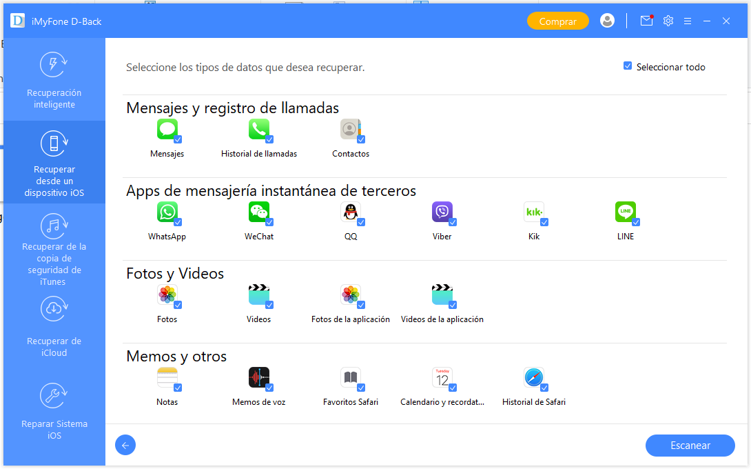Open the user account profile icon
The height and width of the screenshot is (469, 751).
coord(607,21)
